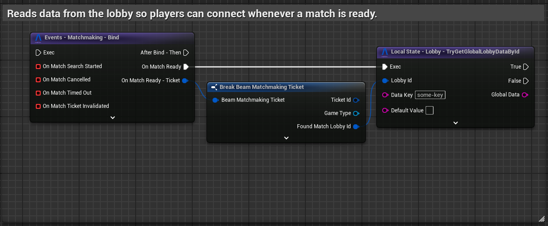The height and width of the screenshot is (226, 548).
Task: Click the On Match Ready execution pin
Action: [x=186, y=67]
